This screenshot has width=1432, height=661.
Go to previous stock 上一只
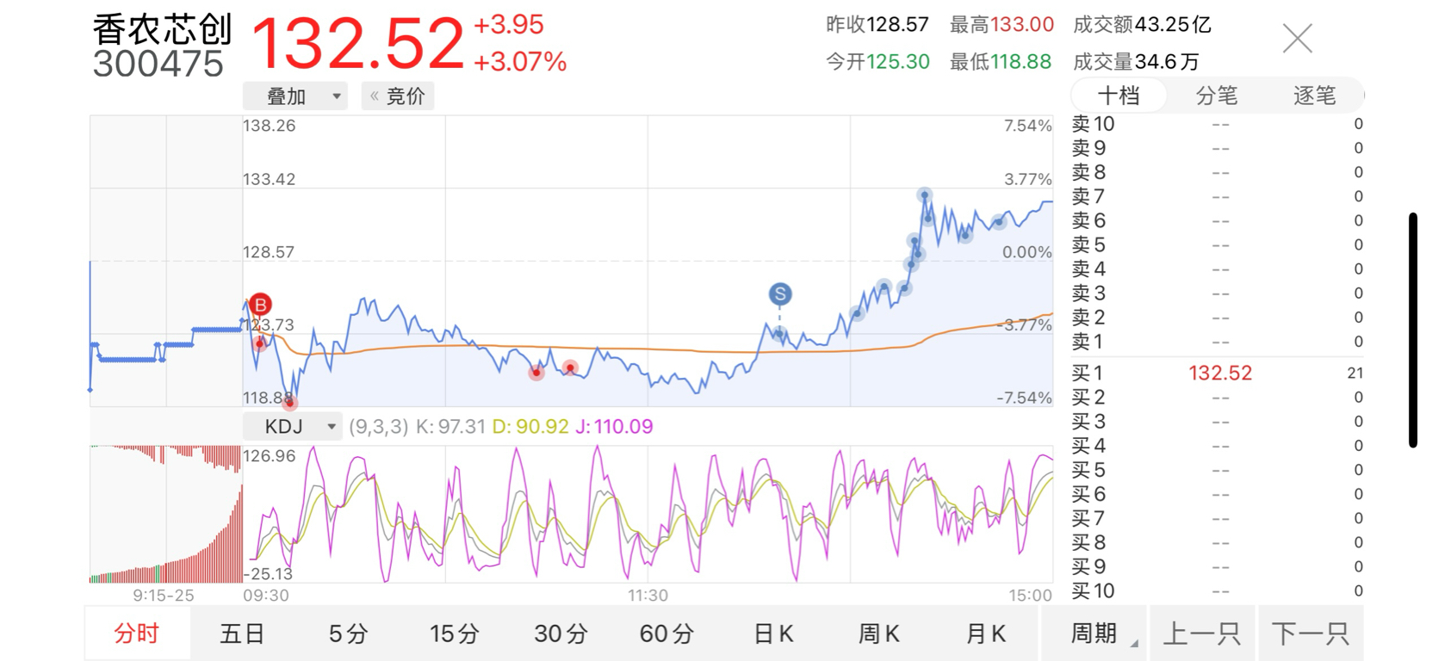1202,633
